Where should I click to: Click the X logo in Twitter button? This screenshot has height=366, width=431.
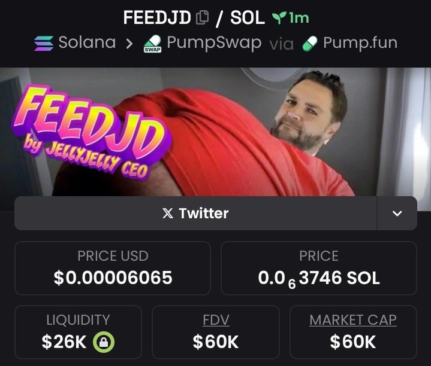(x=168, y=213)
